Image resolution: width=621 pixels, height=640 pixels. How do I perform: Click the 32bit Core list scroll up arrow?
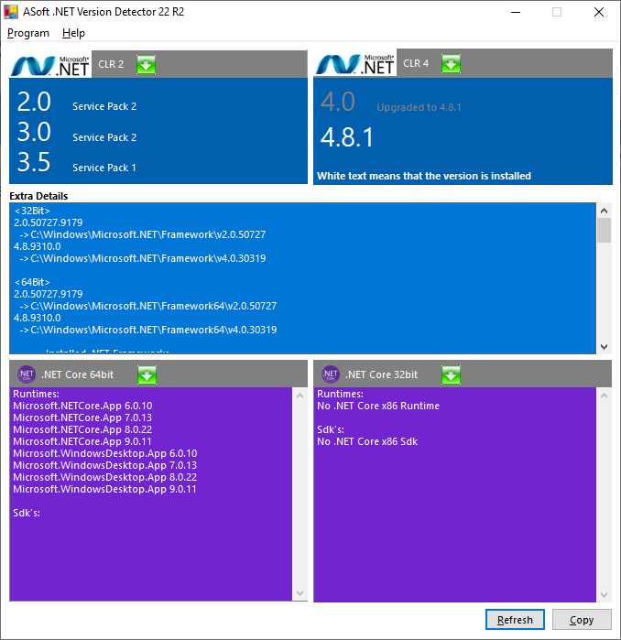point(605,396)
